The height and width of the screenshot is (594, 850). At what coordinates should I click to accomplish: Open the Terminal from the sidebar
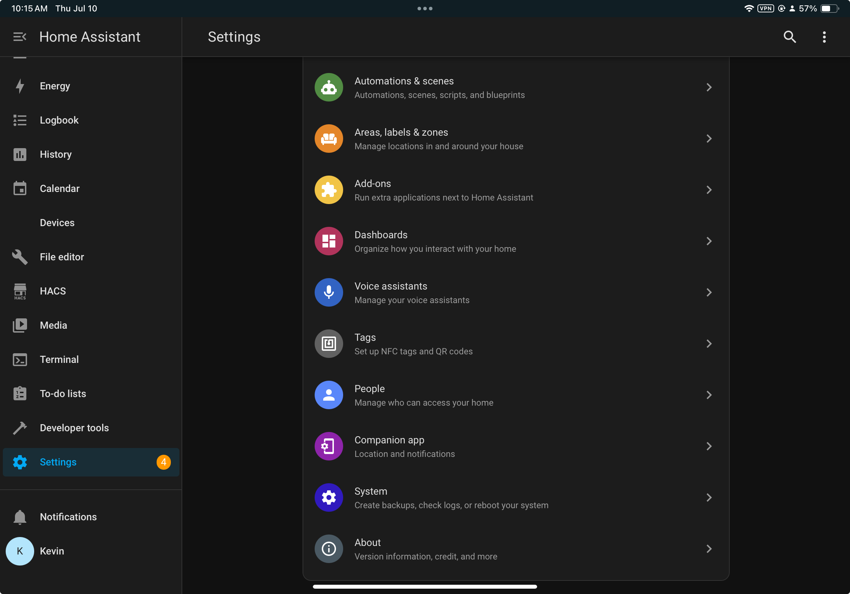click(x=59, y=359)
